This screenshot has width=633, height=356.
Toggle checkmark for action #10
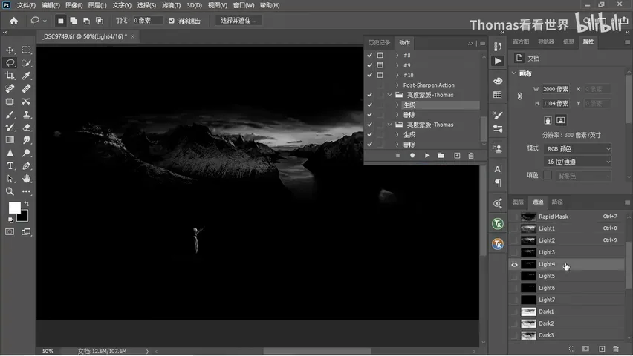[369, 75]
